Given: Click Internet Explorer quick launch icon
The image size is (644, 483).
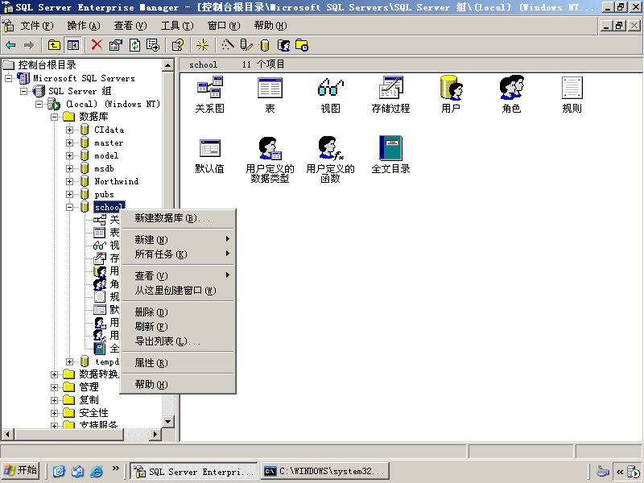Looking at the screenshot, I should (x=97, y=471).
